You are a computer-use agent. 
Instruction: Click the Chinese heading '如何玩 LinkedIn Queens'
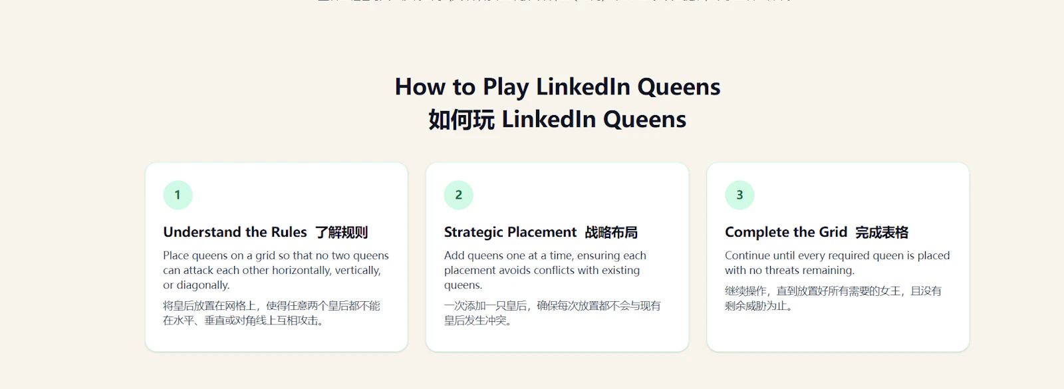[x=557, y=119]
